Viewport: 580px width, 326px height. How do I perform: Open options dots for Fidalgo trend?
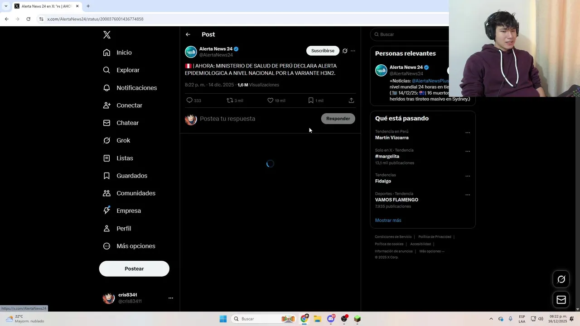(x=468, y=176)
